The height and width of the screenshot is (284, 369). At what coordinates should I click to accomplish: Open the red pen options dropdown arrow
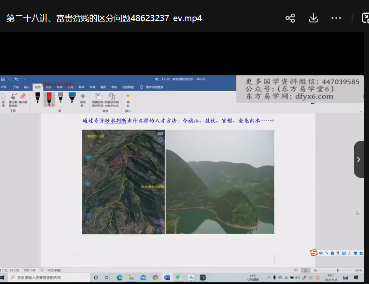click(53, 105)
